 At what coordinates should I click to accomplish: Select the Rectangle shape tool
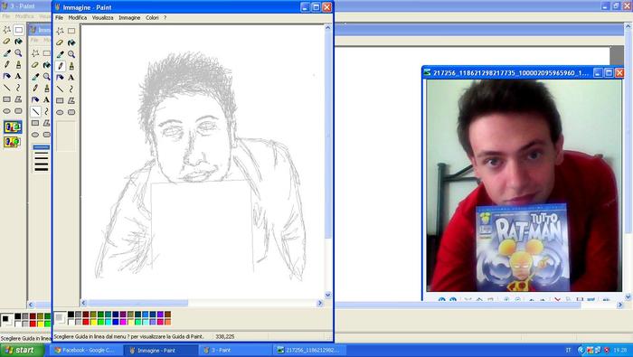(x=61, y=100)
